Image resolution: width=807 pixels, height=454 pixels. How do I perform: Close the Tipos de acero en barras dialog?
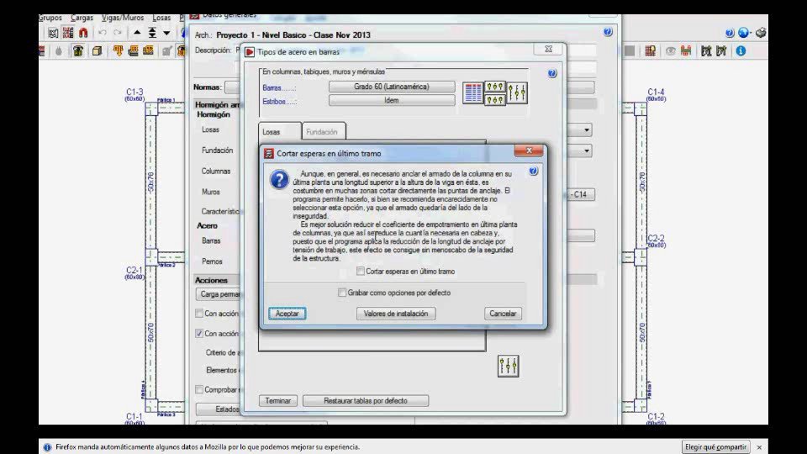point(549,49)
